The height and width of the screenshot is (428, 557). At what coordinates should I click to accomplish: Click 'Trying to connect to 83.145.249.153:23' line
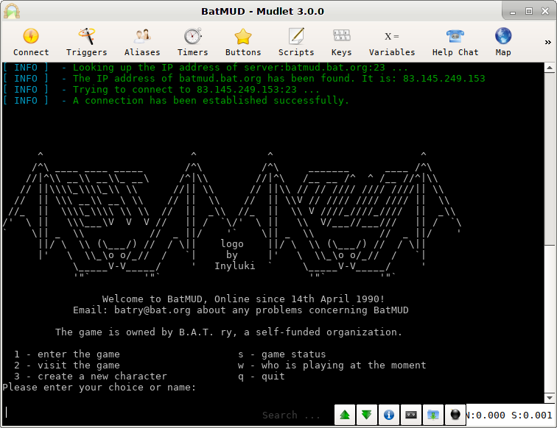pyautogui.click(x=196, y=90)
